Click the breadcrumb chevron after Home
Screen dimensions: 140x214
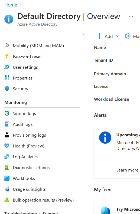[x=21, y=5]
